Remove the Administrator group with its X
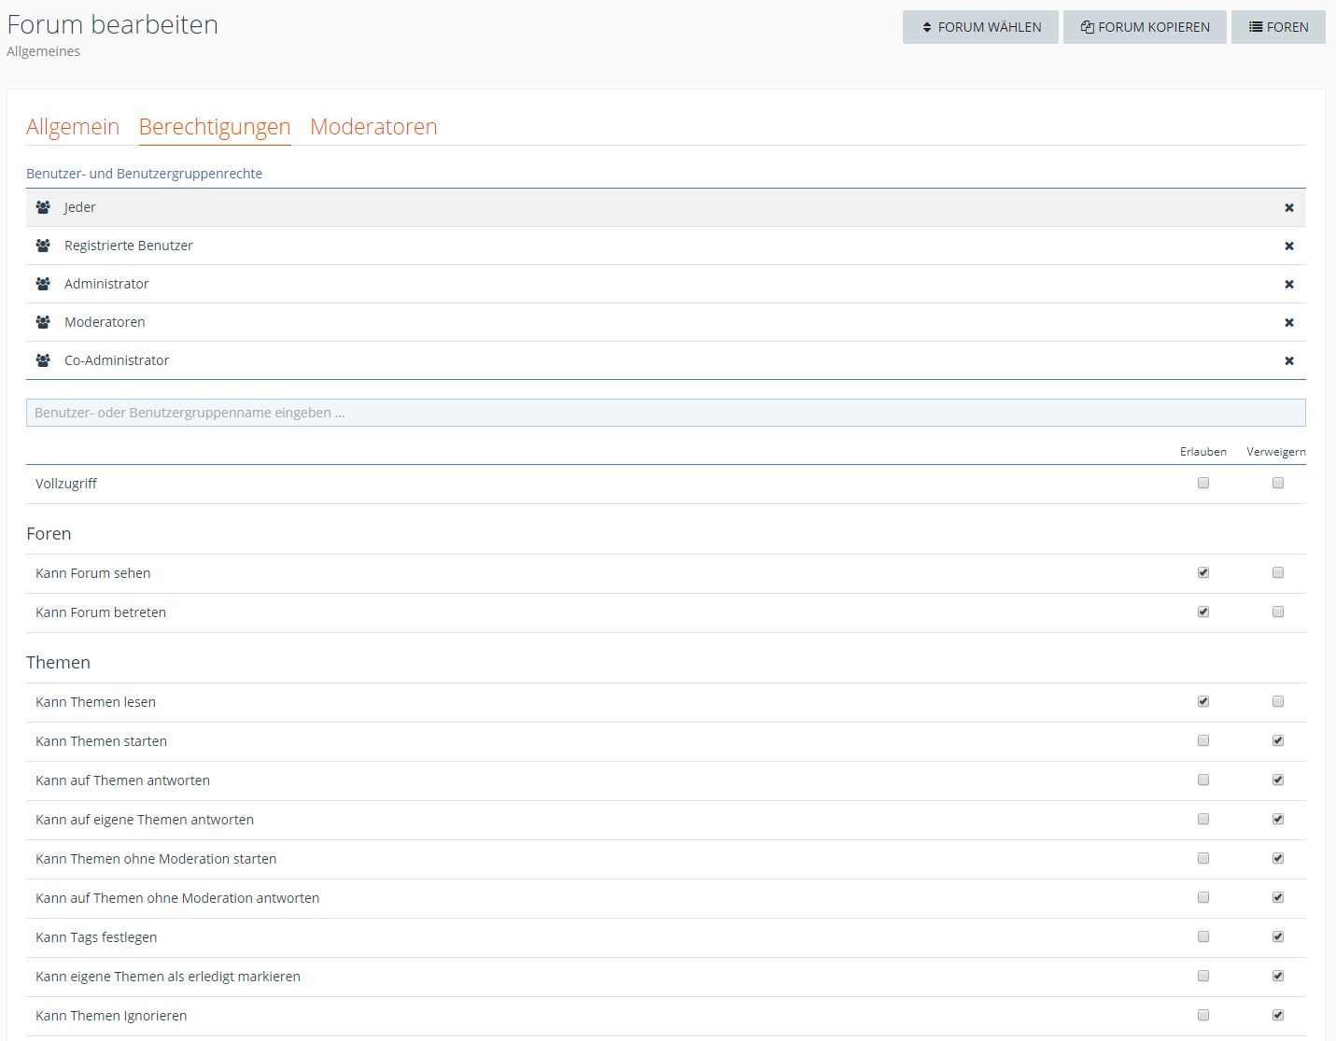 (x=1288, y=285)
